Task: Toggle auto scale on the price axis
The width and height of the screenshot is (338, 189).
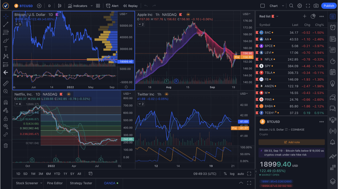Action: 241,174
